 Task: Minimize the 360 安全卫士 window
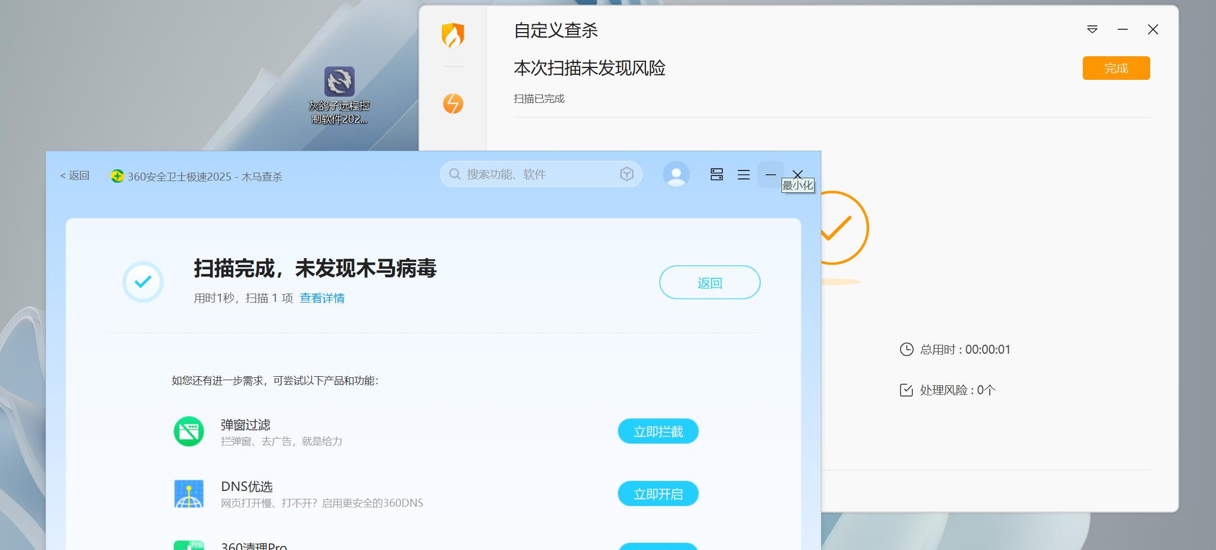coord(770,174)
